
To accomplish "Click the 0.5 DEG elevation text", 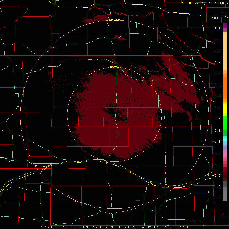I will pos(127,227).
